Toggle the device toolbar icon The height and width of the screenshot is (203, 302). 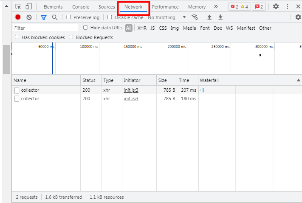tap(29, 6)
